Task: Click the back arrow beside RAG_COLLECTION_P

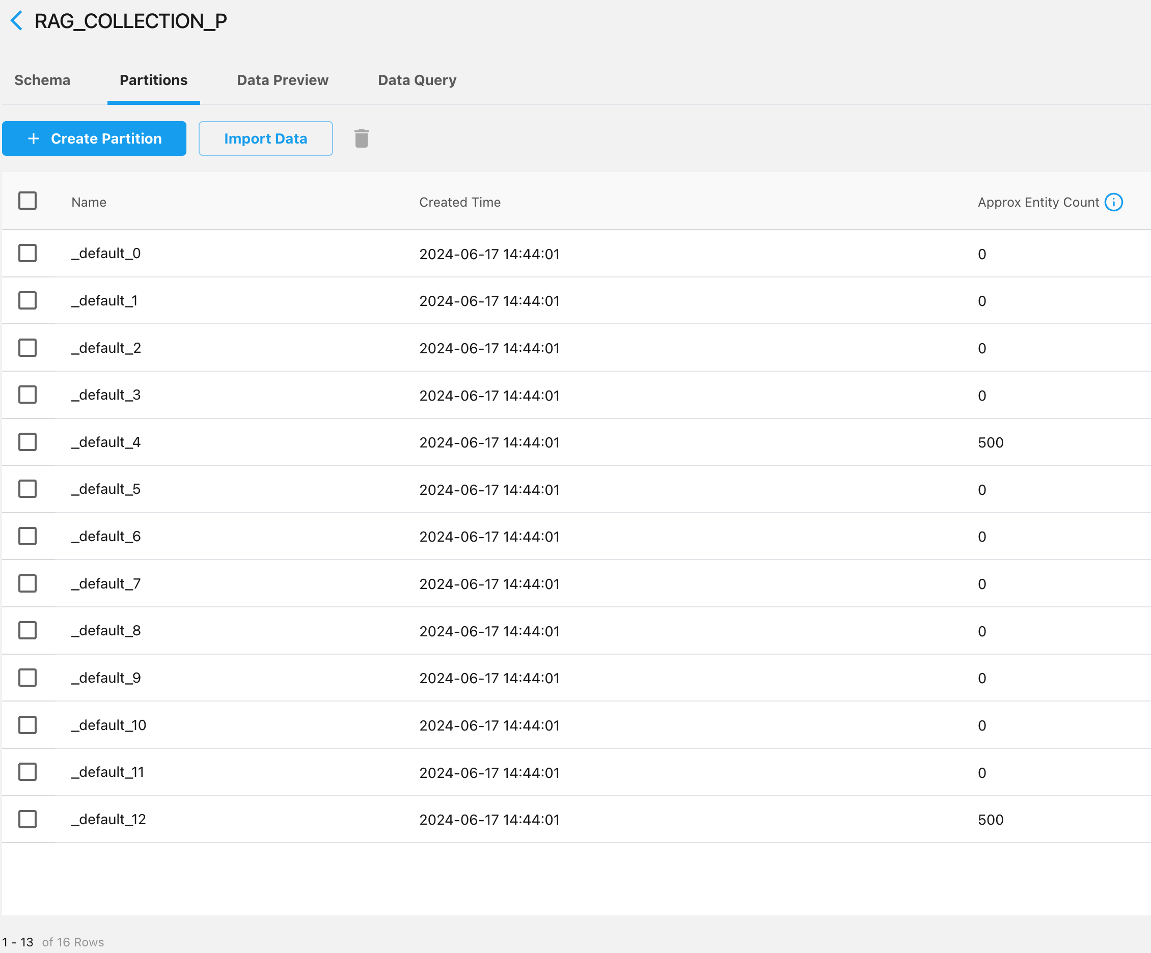Action: (17, 21)
